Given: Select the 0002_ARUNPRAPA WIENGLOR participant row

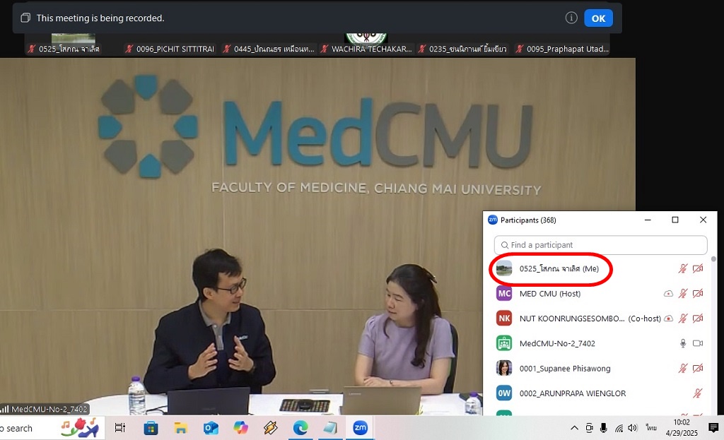Looking at the screenshot, I should [600, 393].
